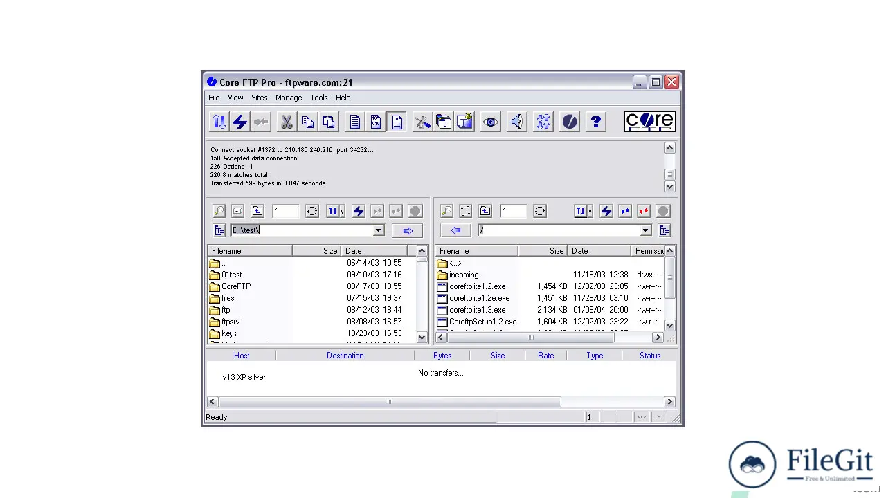Open the View menu
The image size is (886, 498).
click(x=235, y=98)
